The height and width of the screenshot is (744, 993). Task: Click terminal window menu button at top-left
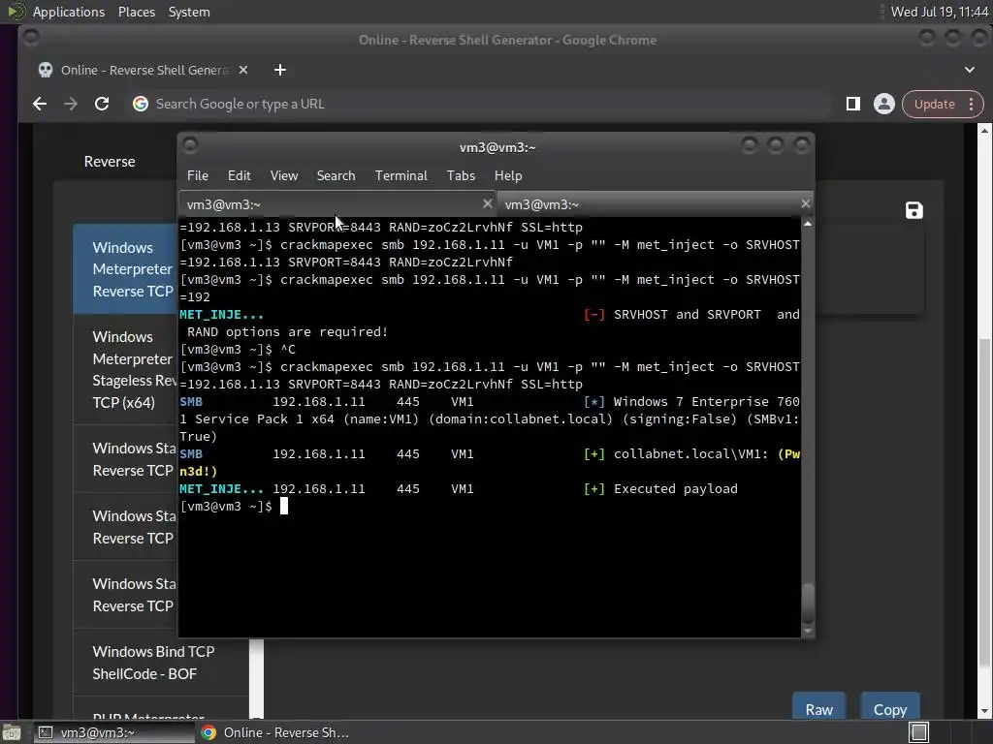190,145
